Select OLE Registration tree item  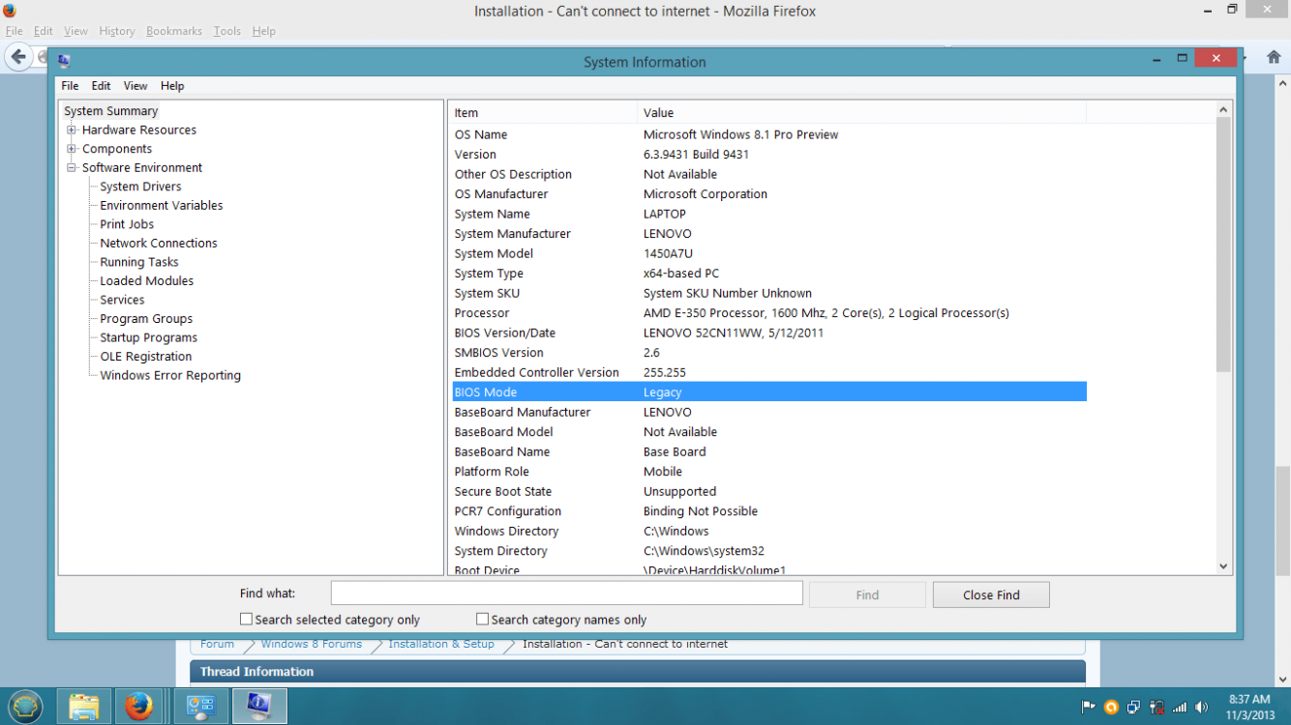[x=145, y=356]
